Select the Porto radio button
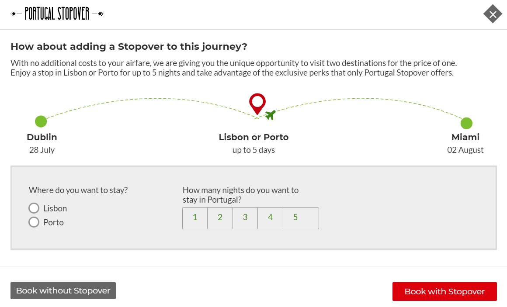The height and width of the screenshot is (307, 507). click(x=34, y=222)
